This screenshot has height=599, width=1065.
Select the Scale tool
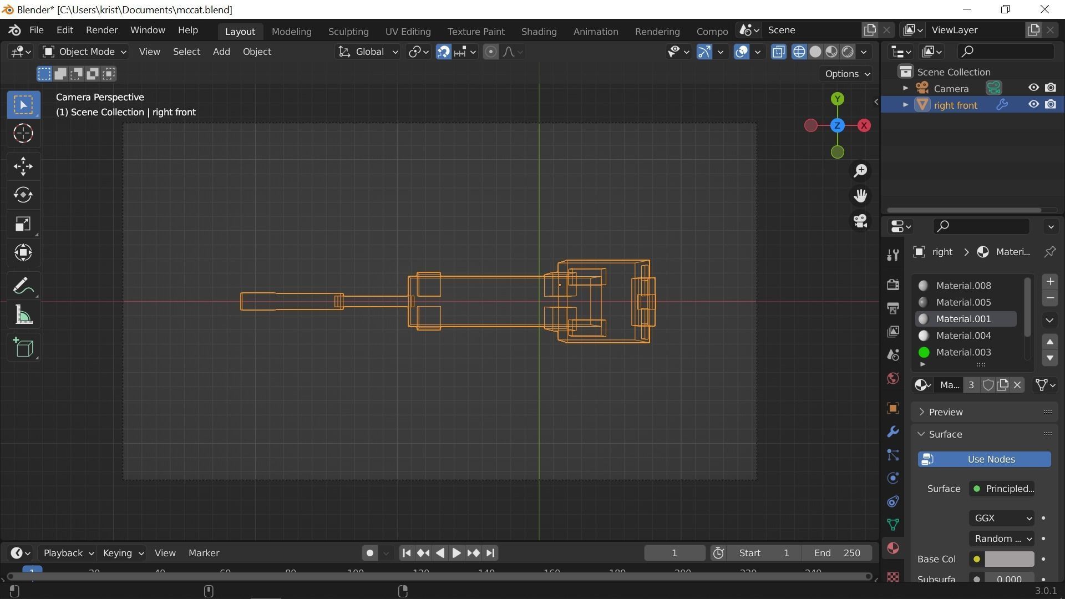point(23,224)
